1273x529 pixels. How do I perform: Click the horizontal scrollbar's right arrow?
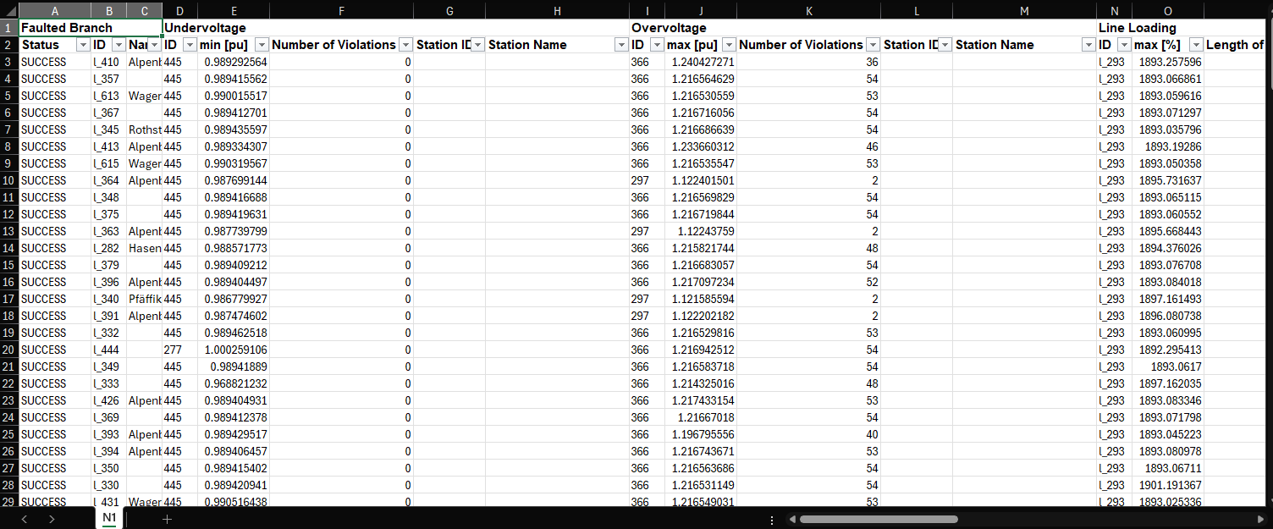coord(1262,519)
